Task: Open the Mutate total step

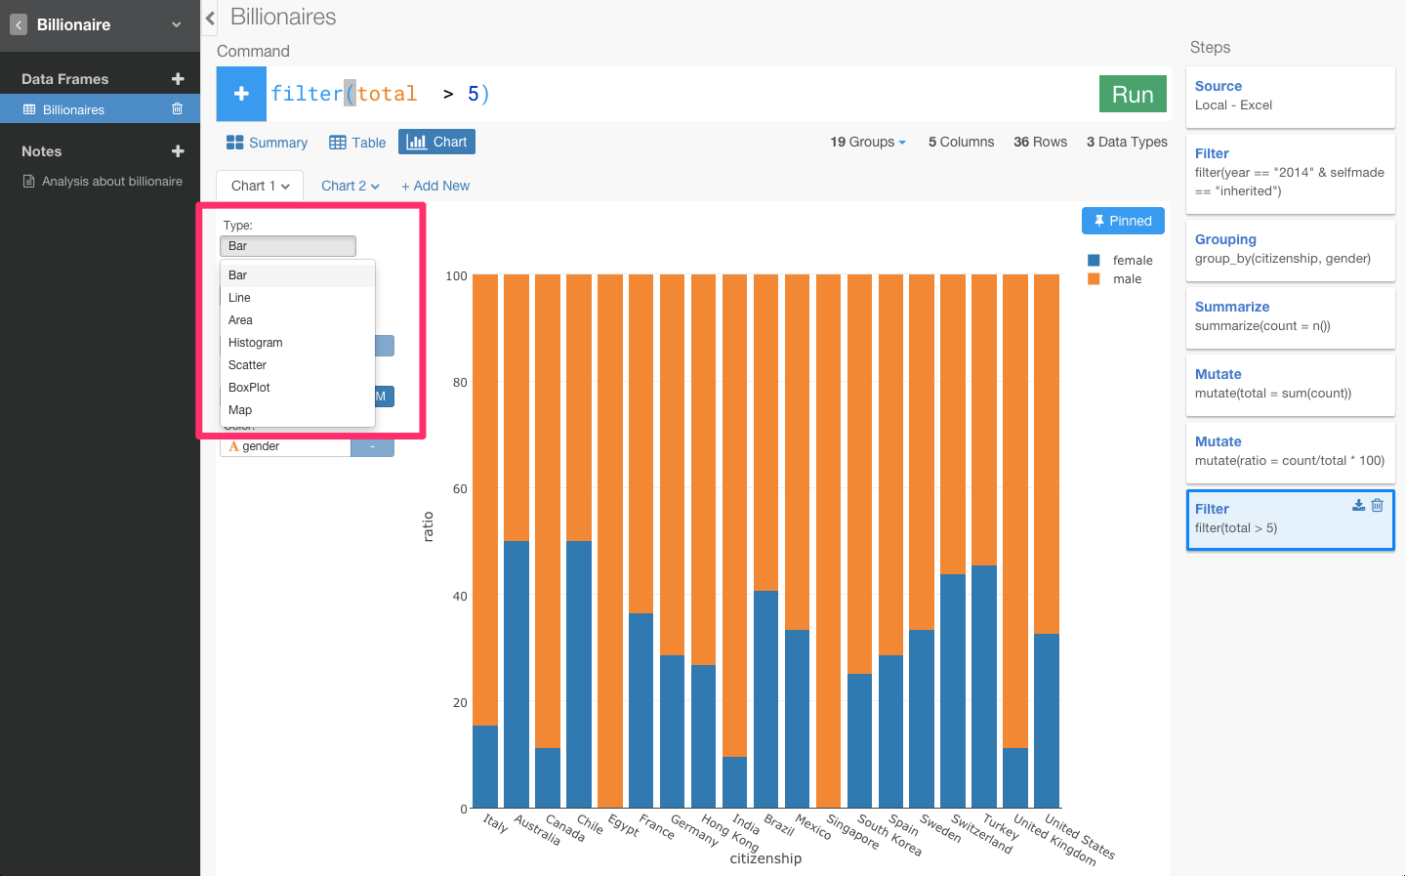Action: (1290, 385)
